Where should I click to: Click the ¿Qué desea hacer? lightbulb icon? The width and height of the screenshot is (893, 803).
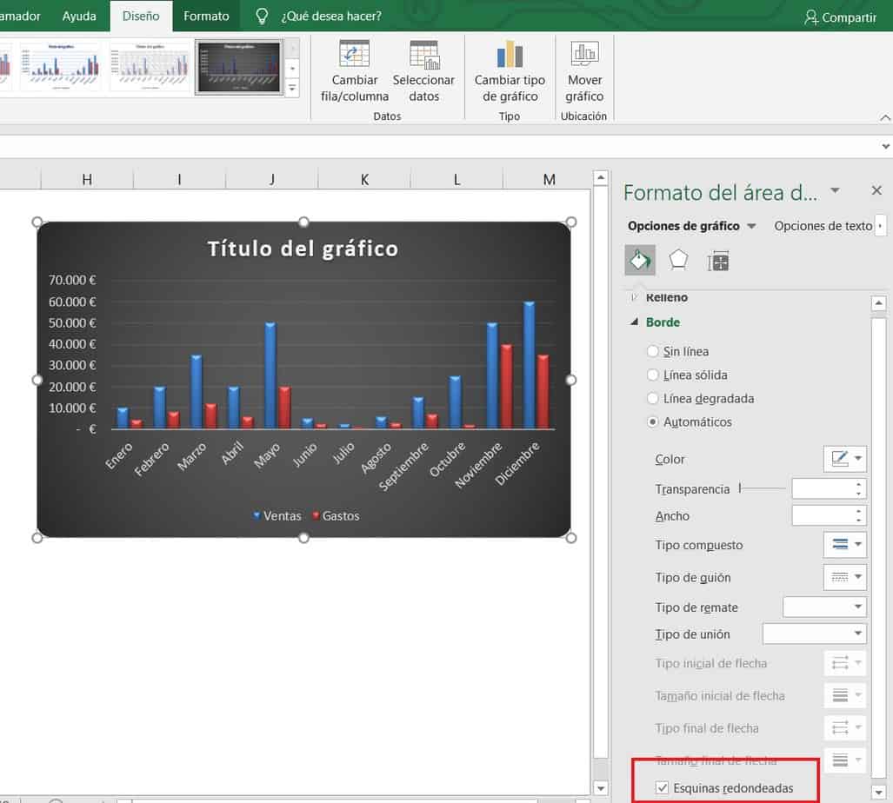click(x=262, y=16)
